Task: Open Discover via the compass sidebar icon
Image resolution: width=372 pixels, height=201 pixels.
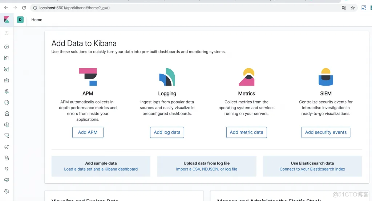Action: (x=7, y=47)
